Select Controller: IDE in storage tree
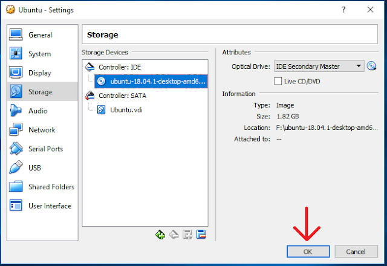 click(x=120, y=67)
